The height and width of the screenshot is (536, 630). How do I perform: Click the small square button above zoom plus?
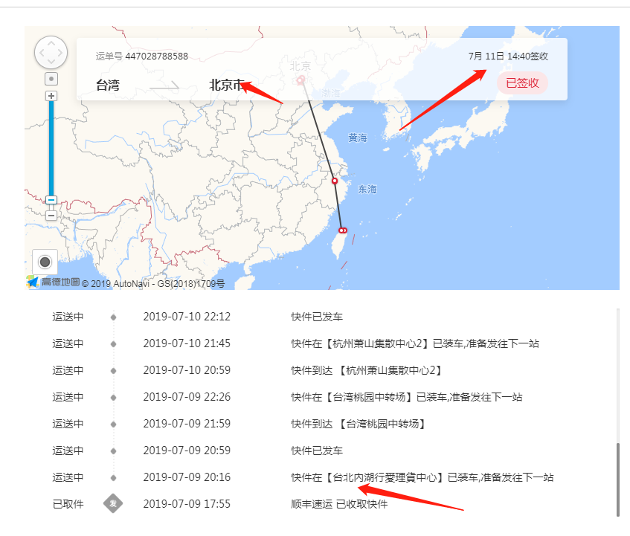pos(51,79)
